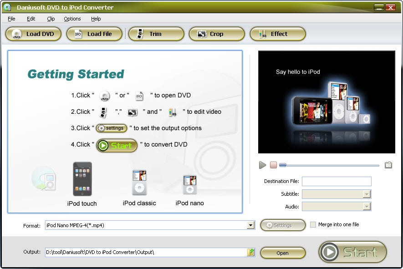
Task: Click the crop icon in step 2
Action: coord(133,112)
